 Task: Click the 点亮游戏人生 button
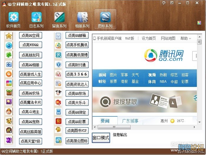tap(31, 74)
